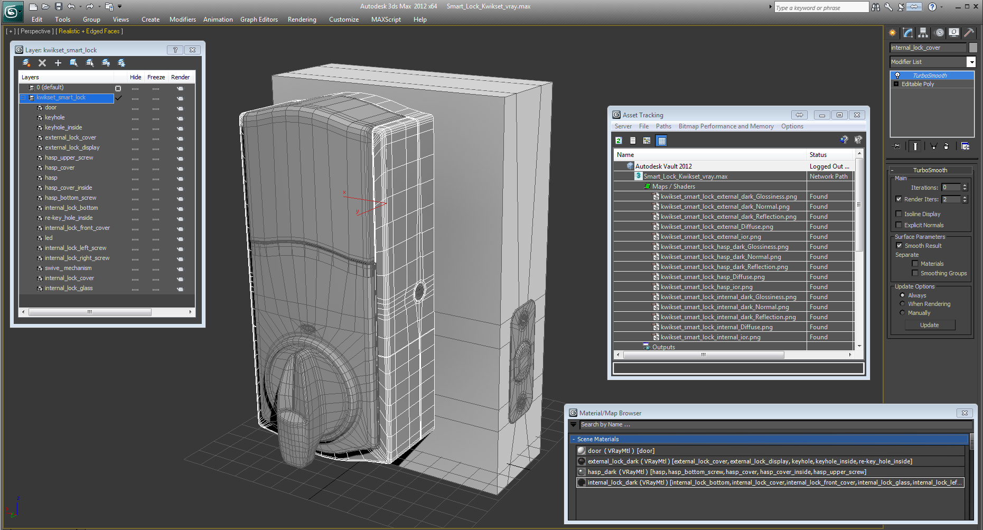The width and height of the screenshot is (983, 530).
Task: Click the Redo arrow icon
Action: (90, 7)
